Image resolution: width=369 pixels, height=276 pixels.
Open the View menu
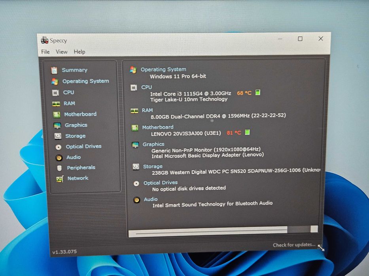(x=62, y=52)
